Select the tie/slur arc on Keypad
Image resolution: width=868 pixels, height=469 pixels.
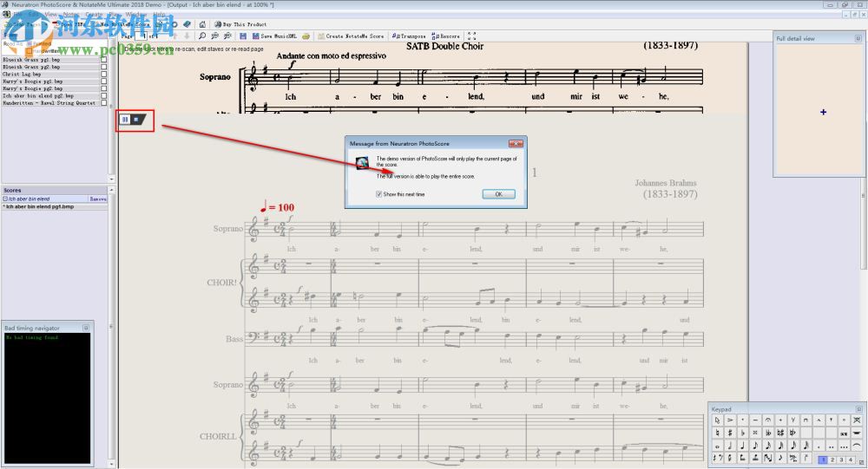[857, 446]
